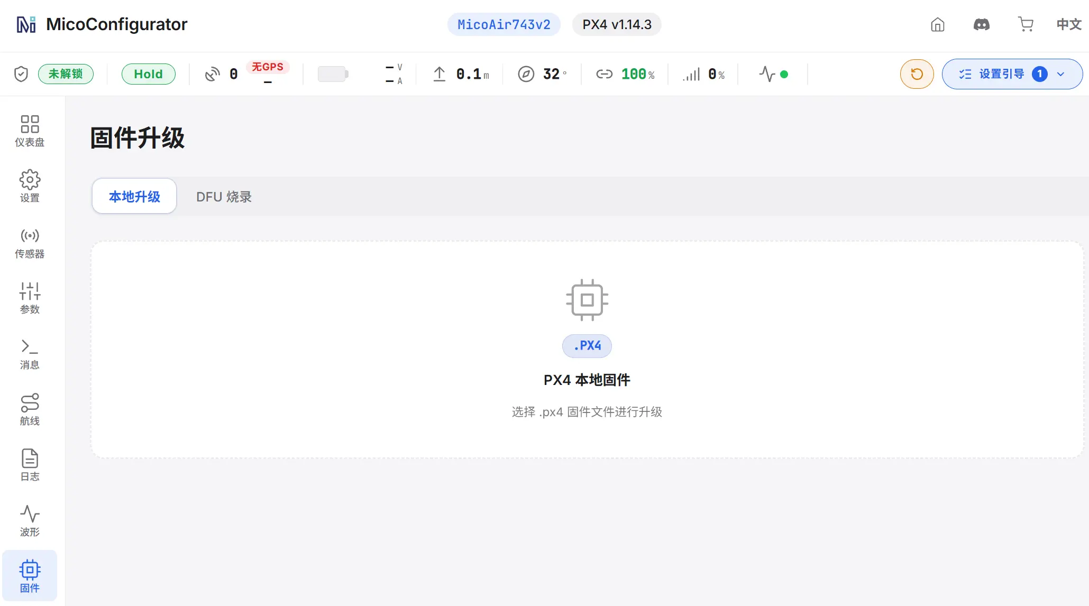Click the link quality icon
This screenshot has width=1089, height=606.
tap(604, 74)
